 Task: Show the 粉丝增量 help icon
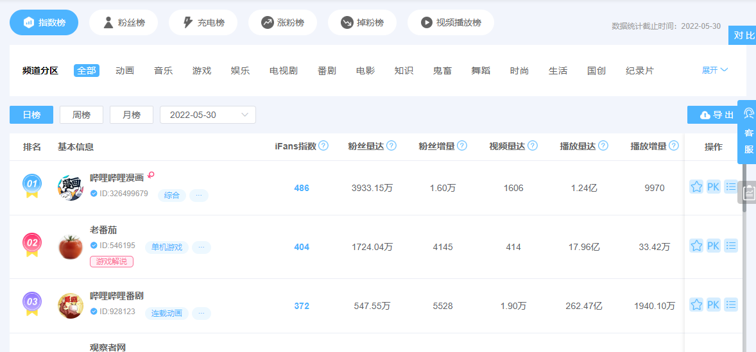[x=462, y=146]
